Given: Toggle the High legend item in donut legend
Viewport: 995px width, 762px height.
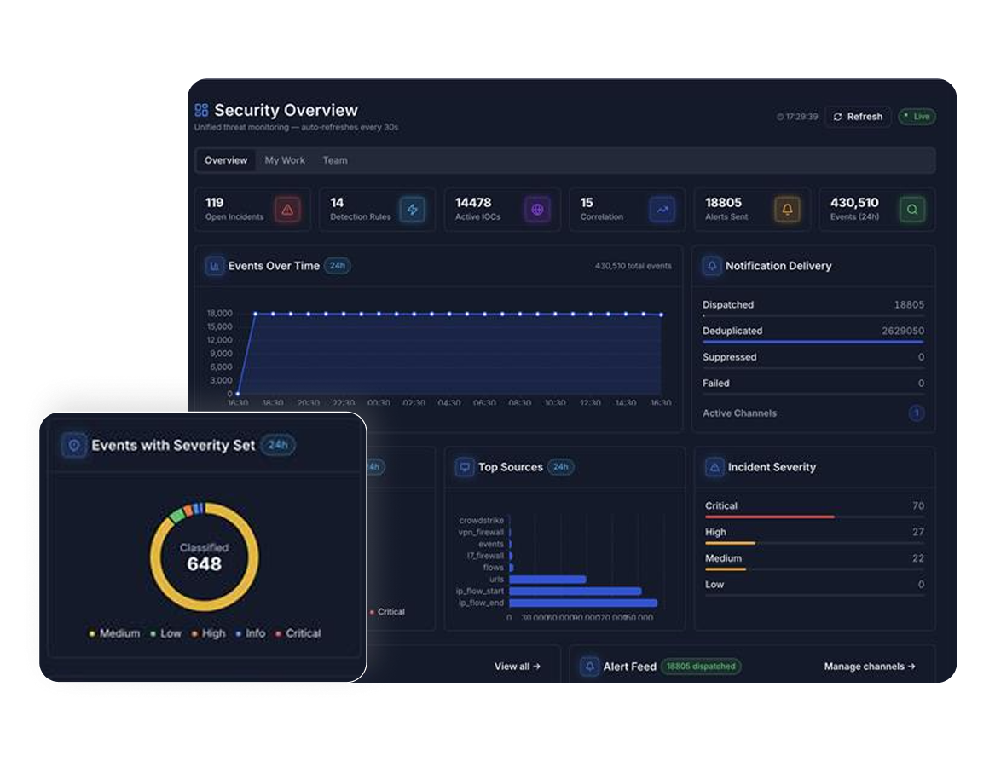Looking at the screenshot, I should 209,633.
